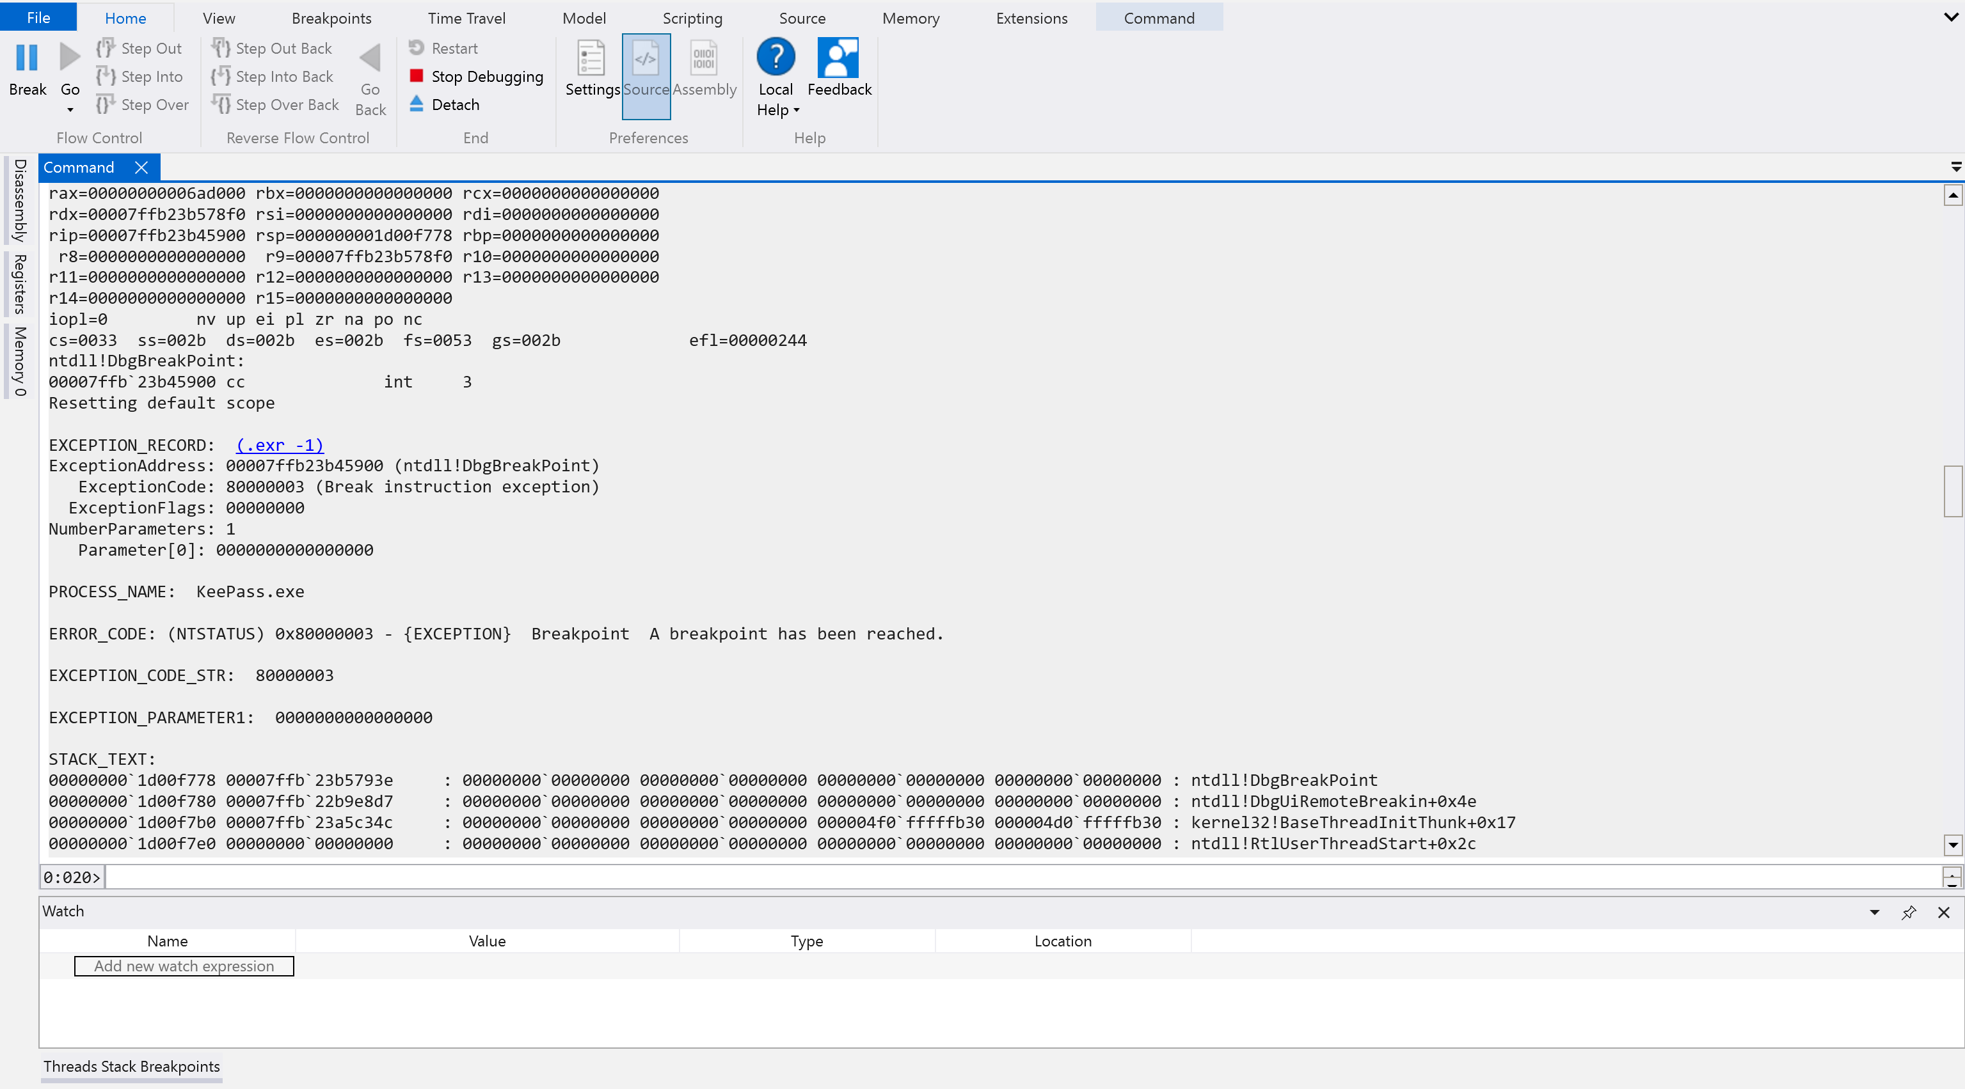The image size is (1965, 1089).
Task: Collapse the ribbon using top-right chevron
Action: pos(1950,17)
